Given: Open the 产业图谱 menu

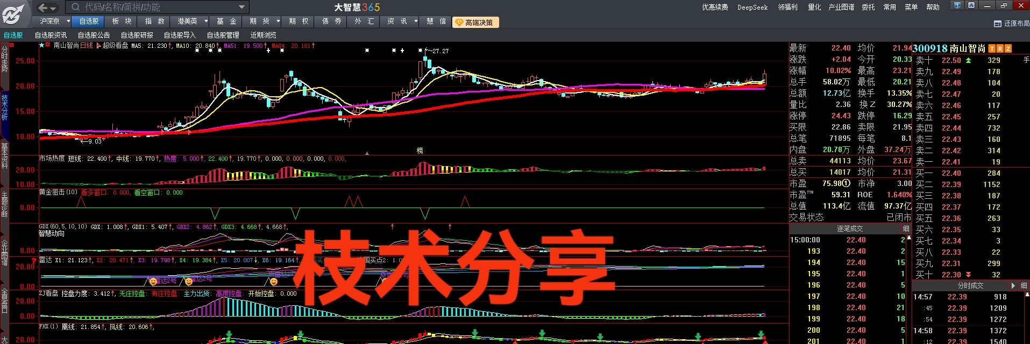Looking at the screenshot, I should [x=841, y=7].
